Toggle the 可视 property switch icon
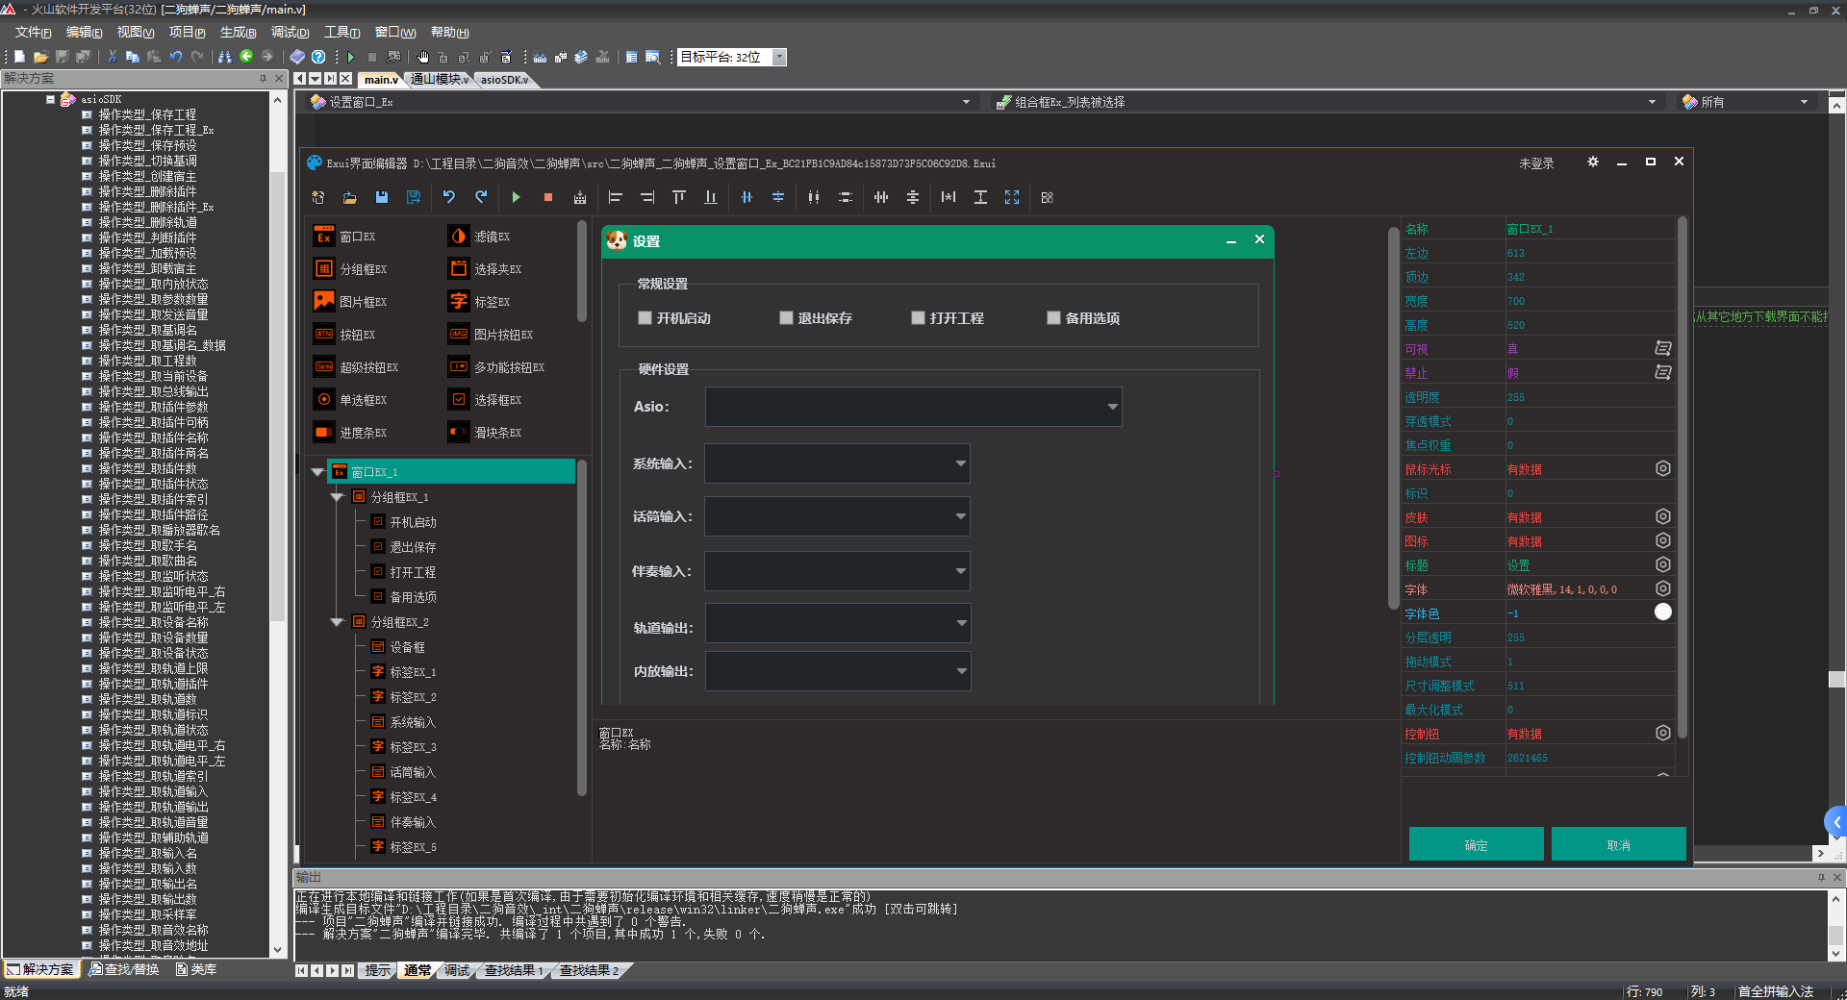The width and height of the screenshot is (1847, 1000). click(x=1662, y=348)
